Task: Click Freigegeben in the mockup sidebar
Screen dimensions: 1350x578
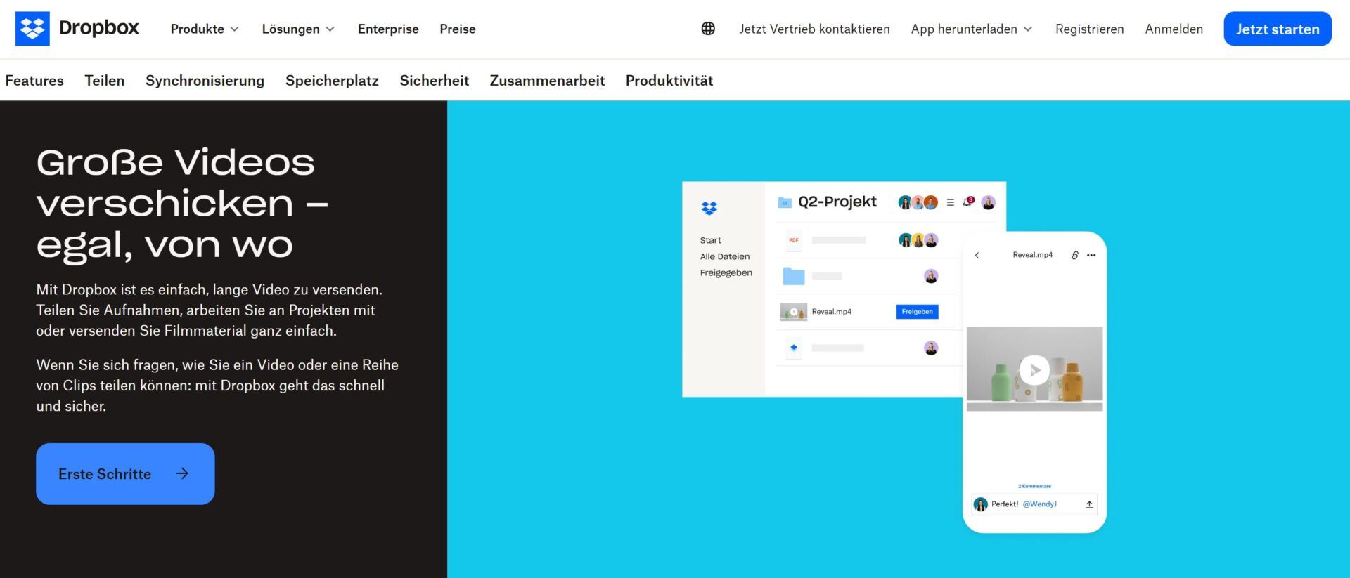Action: [x=726, y=272]
